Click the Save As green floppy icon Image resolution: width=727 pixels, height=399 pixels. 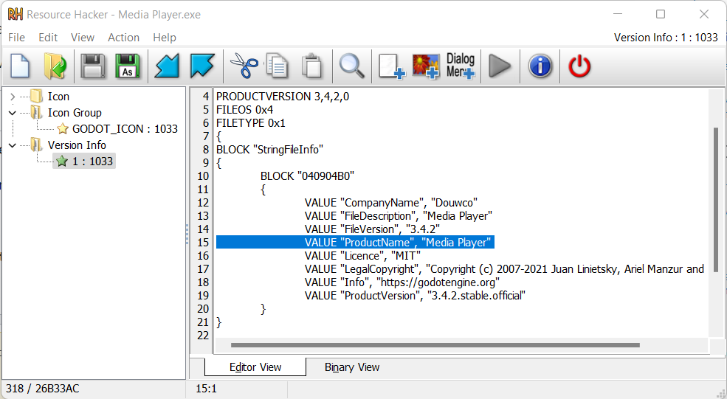pos(128,66)
